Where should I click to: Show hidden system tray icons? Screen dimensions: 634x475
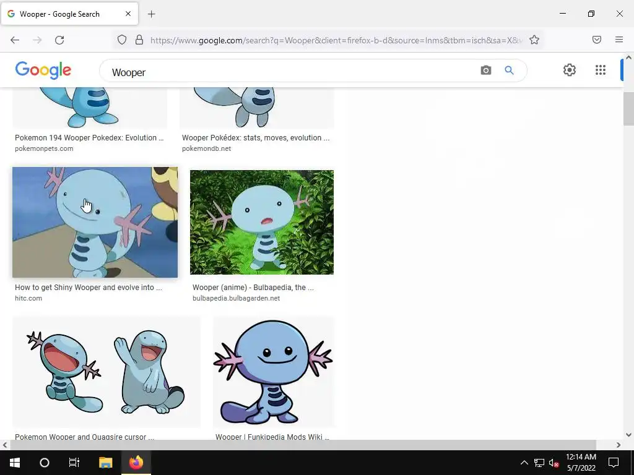[x=524, y=463]
